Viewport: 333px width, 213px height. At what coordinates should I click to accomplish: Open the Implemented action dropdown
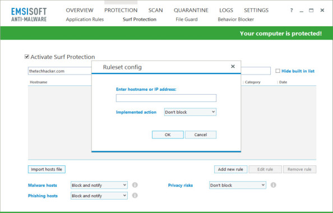pos(190,112)
